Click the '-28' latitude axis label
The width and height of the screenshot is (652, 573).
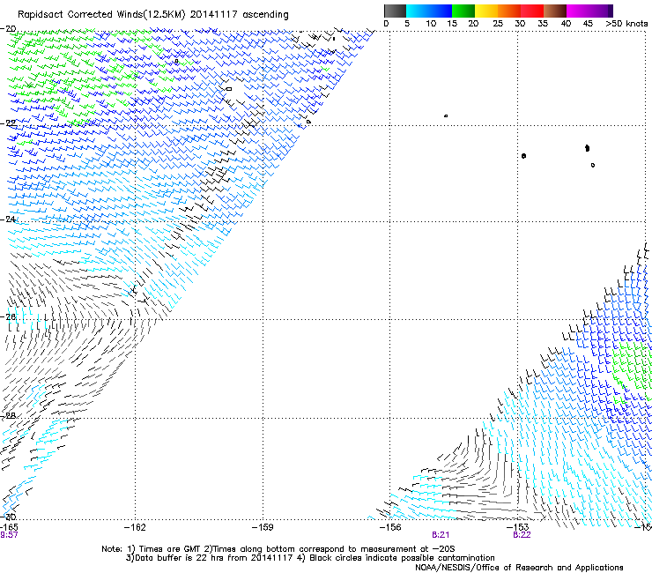(x=8, y=416)
